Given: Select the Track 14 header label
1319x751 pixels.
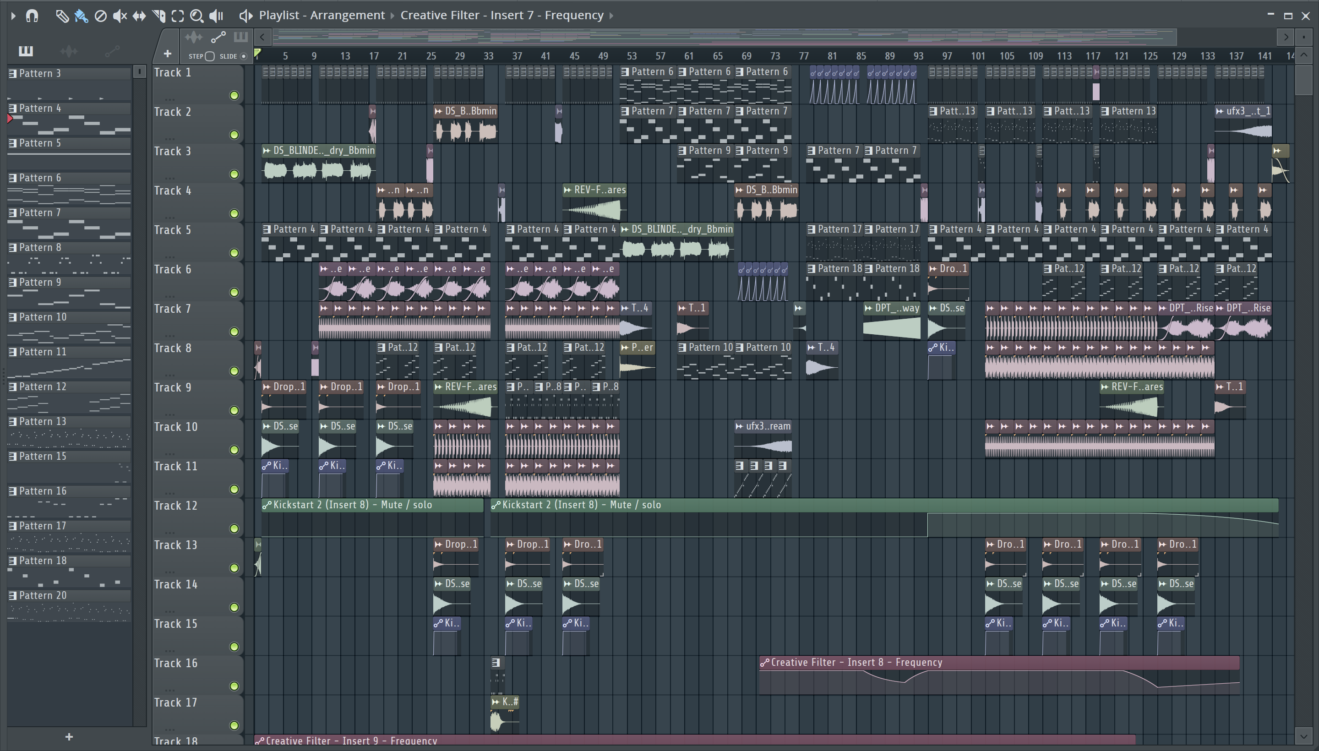Looking at the screenshot, I should click(176, 584).
